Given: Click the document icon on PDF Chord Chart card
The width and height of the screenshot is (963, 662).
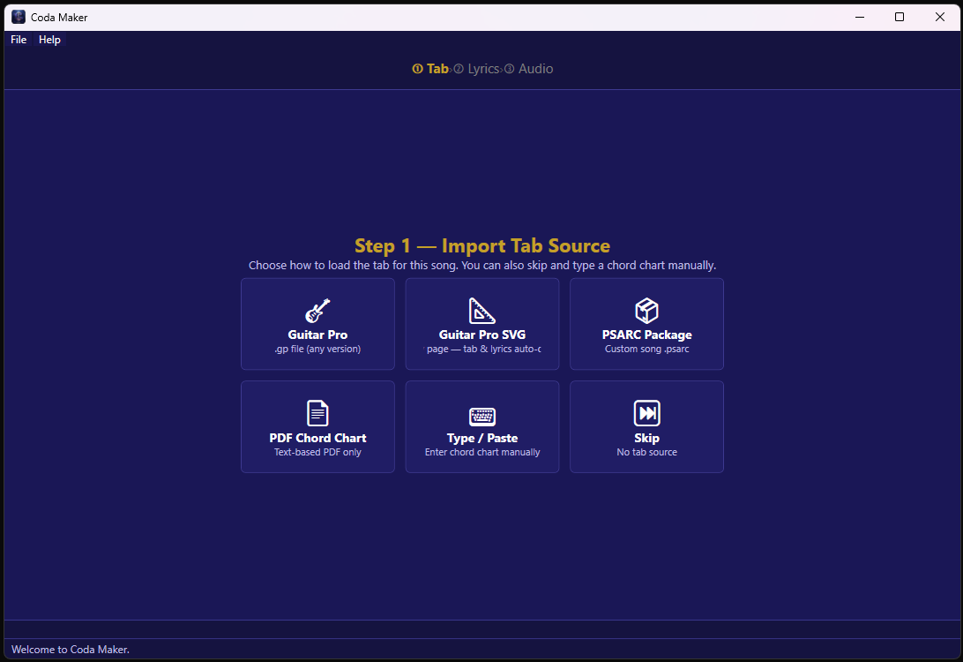Looking at the screenshot, I should pyautogui.click(x=317, y=413).
